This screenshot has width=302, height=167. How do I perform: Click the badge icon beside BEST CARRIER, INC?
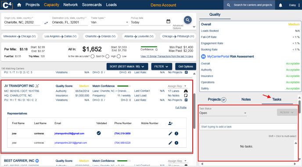pyautogui.click(x=37, y=161)
